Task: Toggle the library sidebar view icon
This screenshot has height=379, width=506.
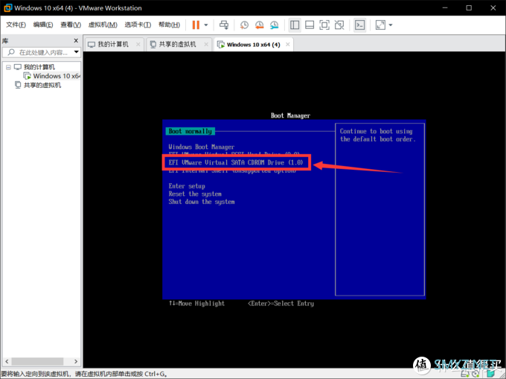Action: (295, 25)
